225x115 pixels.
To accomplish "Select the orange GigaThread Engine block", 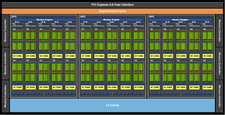I will pos(112,11).
